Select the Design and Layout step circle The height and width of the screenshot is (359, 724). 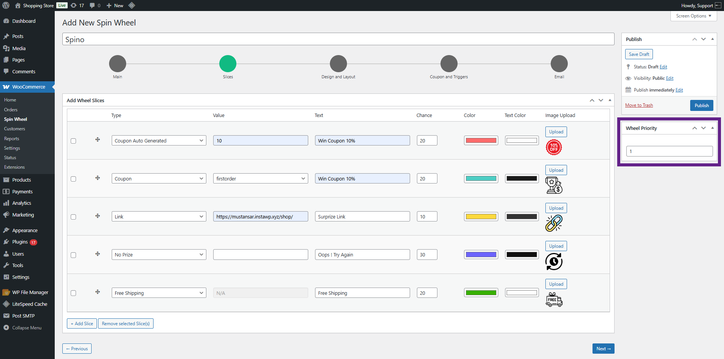tap(338, 63)
